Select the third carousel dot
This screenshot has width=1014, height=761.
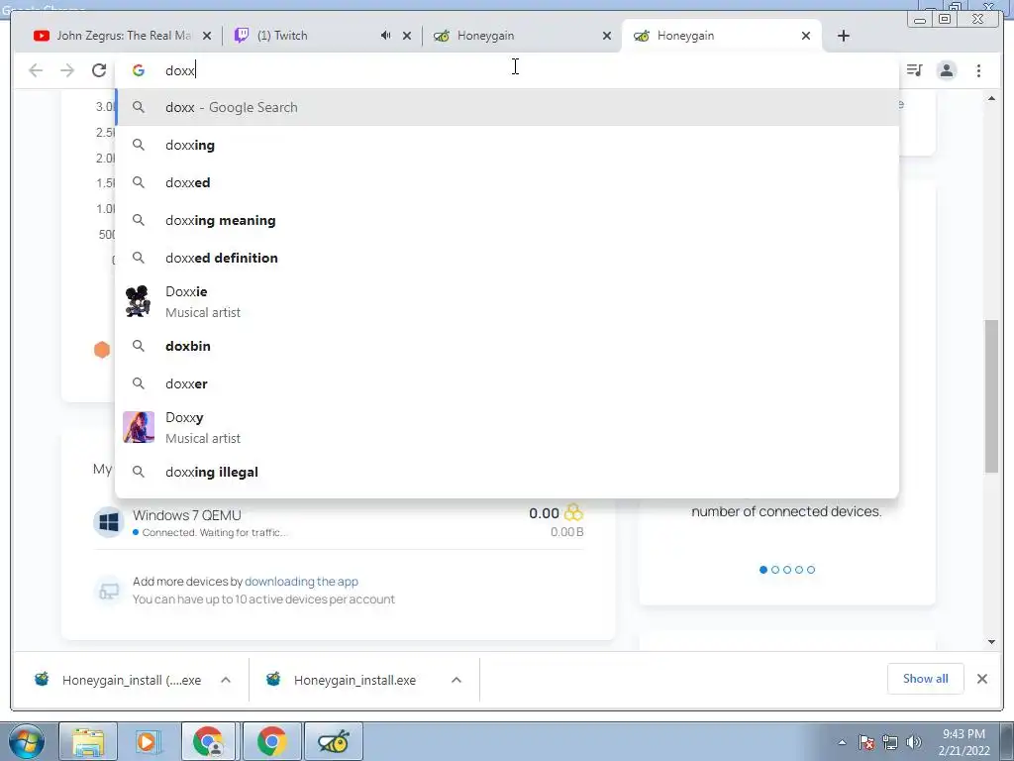click(x=787, y=570)
